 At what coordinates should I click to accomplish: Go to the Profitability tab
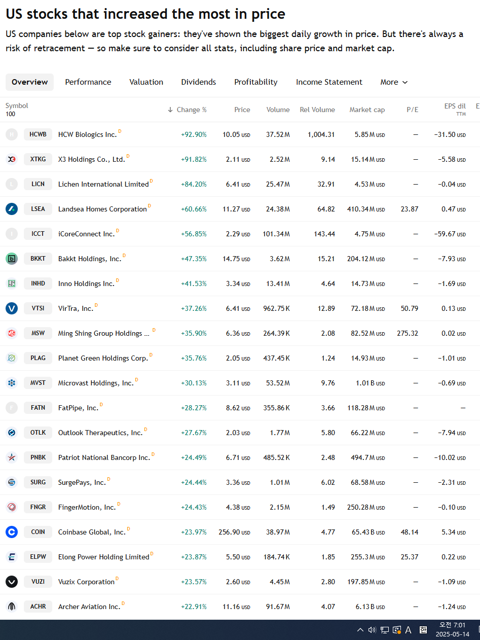click(256, 82)
